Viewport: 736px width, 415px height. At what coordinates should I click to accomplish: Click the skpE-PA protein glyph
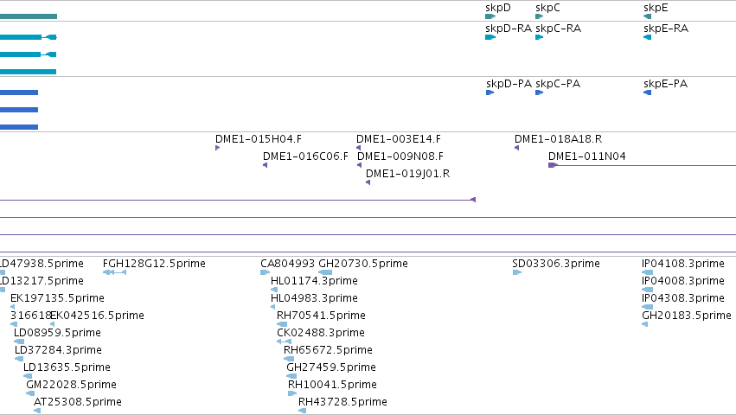pos(647,93)
